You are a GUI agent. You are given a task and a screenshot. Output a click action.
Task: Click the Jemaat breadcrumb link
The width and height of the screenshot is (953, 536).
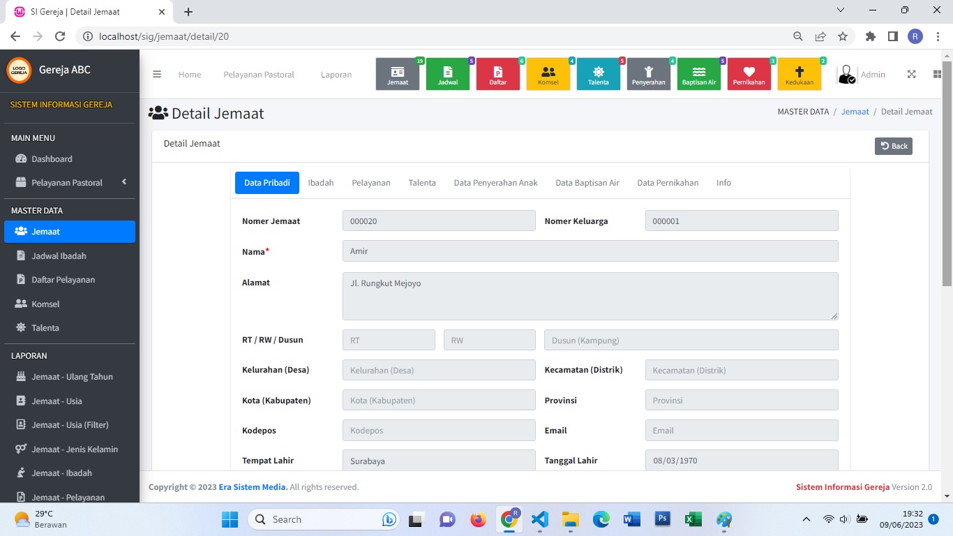pyautogui.click(x=855, y=112)
